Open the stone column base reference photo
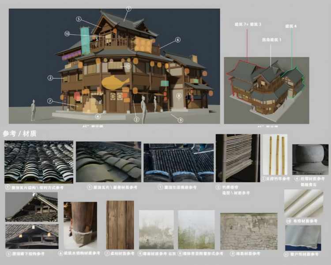331x265 pixels. (310, 159)
